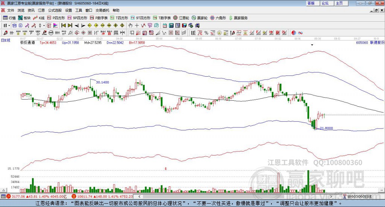Click the n² square tool icon
The height and width of the screenshot is (207, 385).
[64, 33]
